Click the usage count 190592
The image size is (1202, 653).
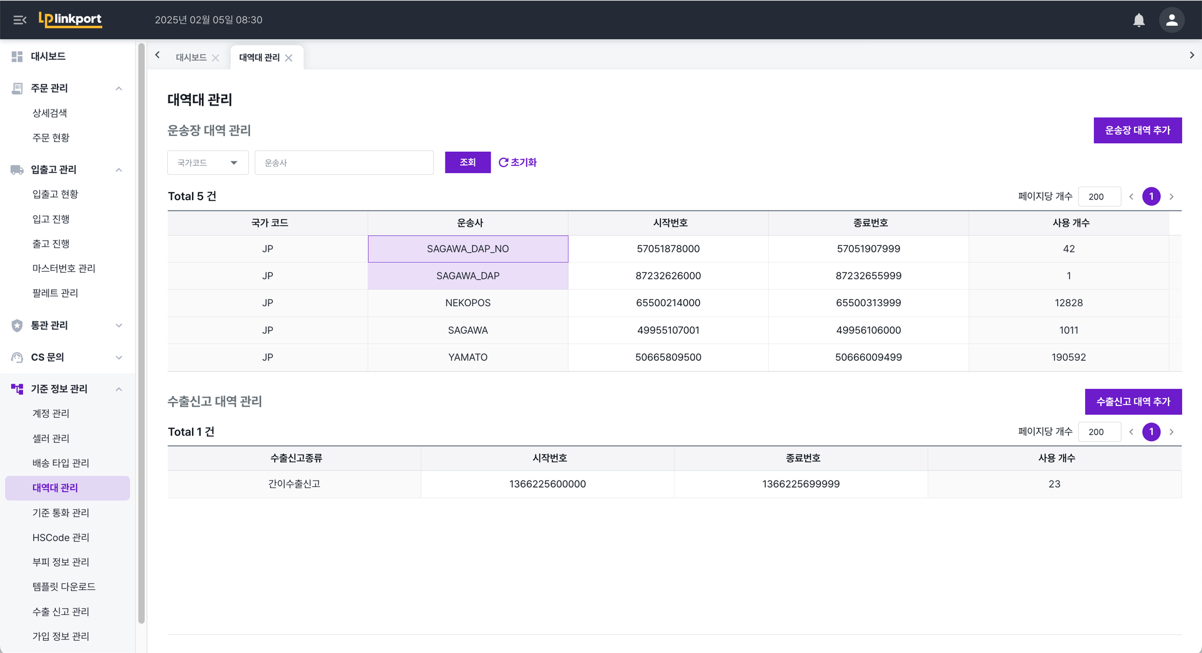pos(1068,357)
